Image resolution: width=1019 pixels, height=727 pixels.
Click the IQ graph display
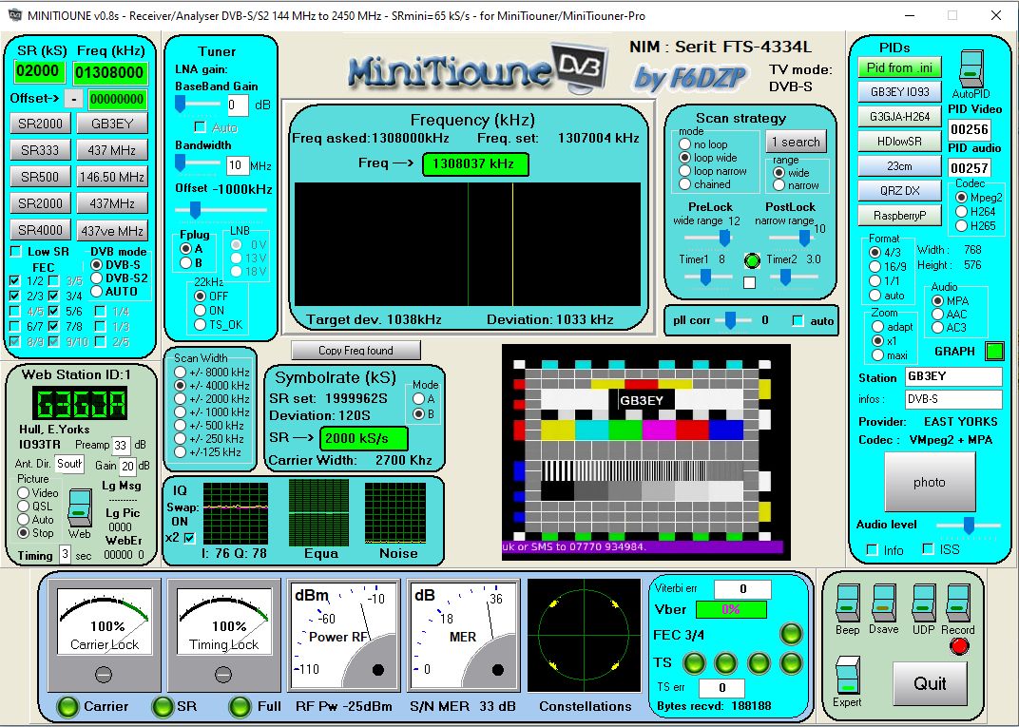tap(235, 513)
